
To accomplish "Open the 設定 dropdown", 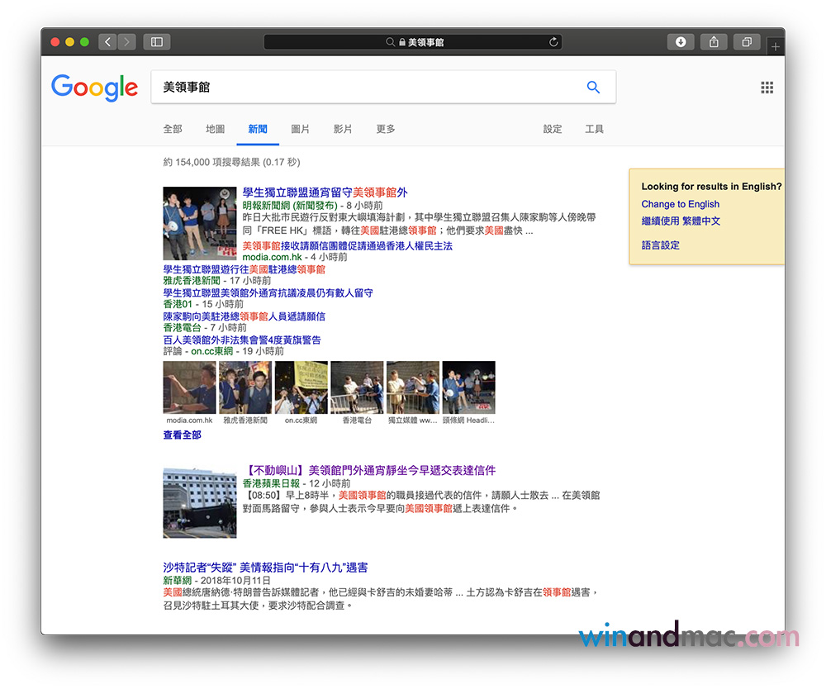I will pyautogui.click(x=553, y=129).
